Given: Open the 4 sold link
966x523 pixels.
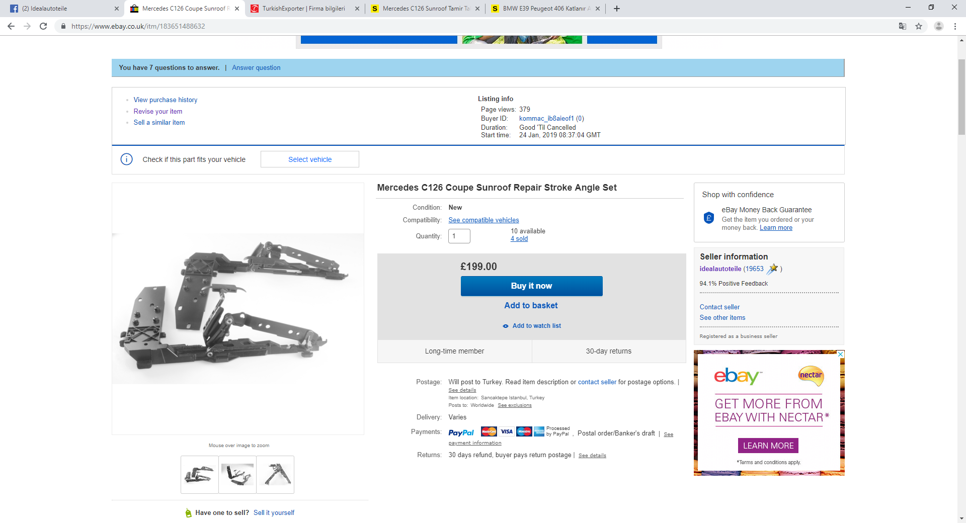Looking at the screenshot, I should [519, 239].
